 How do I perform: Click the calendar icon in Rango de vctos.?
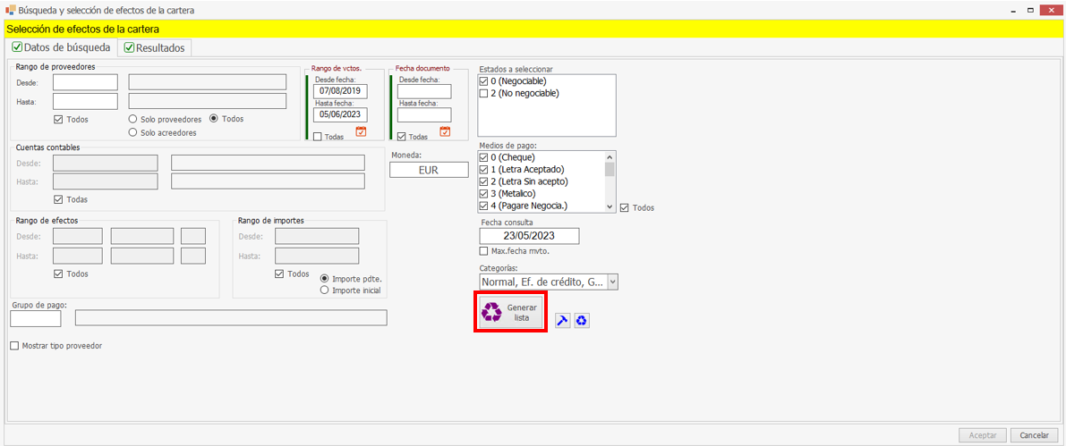click(x=362, y=132)
